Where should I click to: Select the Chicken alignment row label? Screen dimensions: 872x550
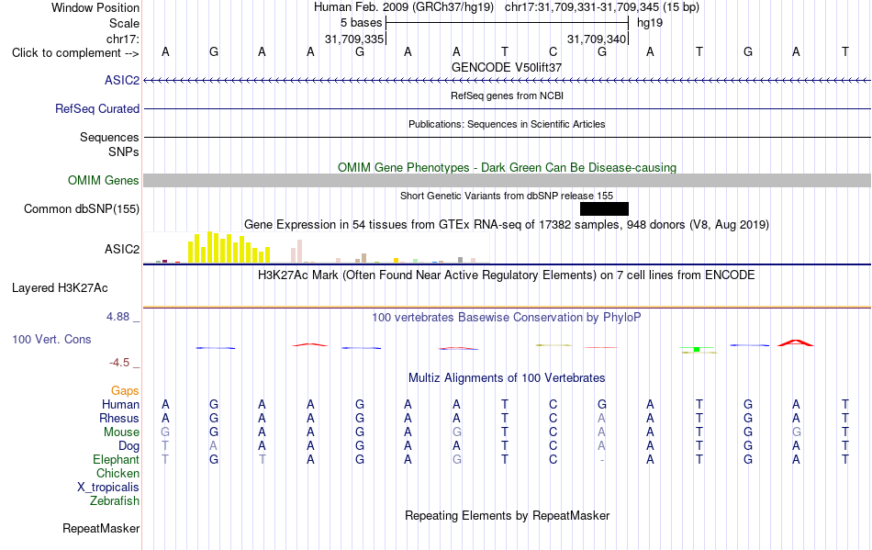[x=117, y=473]
